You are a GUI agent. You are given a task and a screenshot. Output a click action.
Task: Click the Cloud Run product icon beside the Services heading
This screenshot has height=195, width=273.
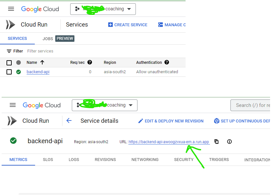coord(10,25)
